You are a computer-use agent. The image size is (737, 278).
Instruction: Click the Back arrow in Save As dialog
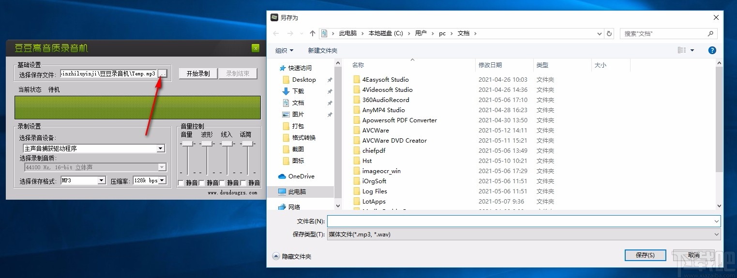276,33
